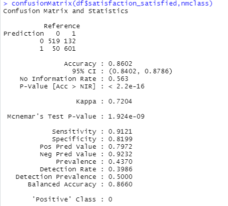Click the Balanced Accuracy value 0.8660
228x206 pixels.
[120, 184]
